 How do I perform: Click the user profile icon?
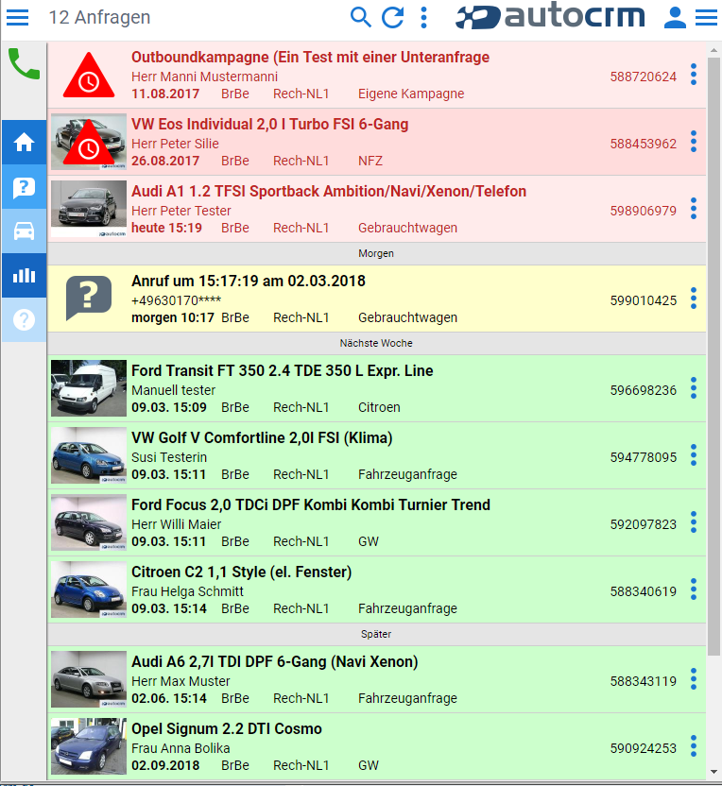675,18
